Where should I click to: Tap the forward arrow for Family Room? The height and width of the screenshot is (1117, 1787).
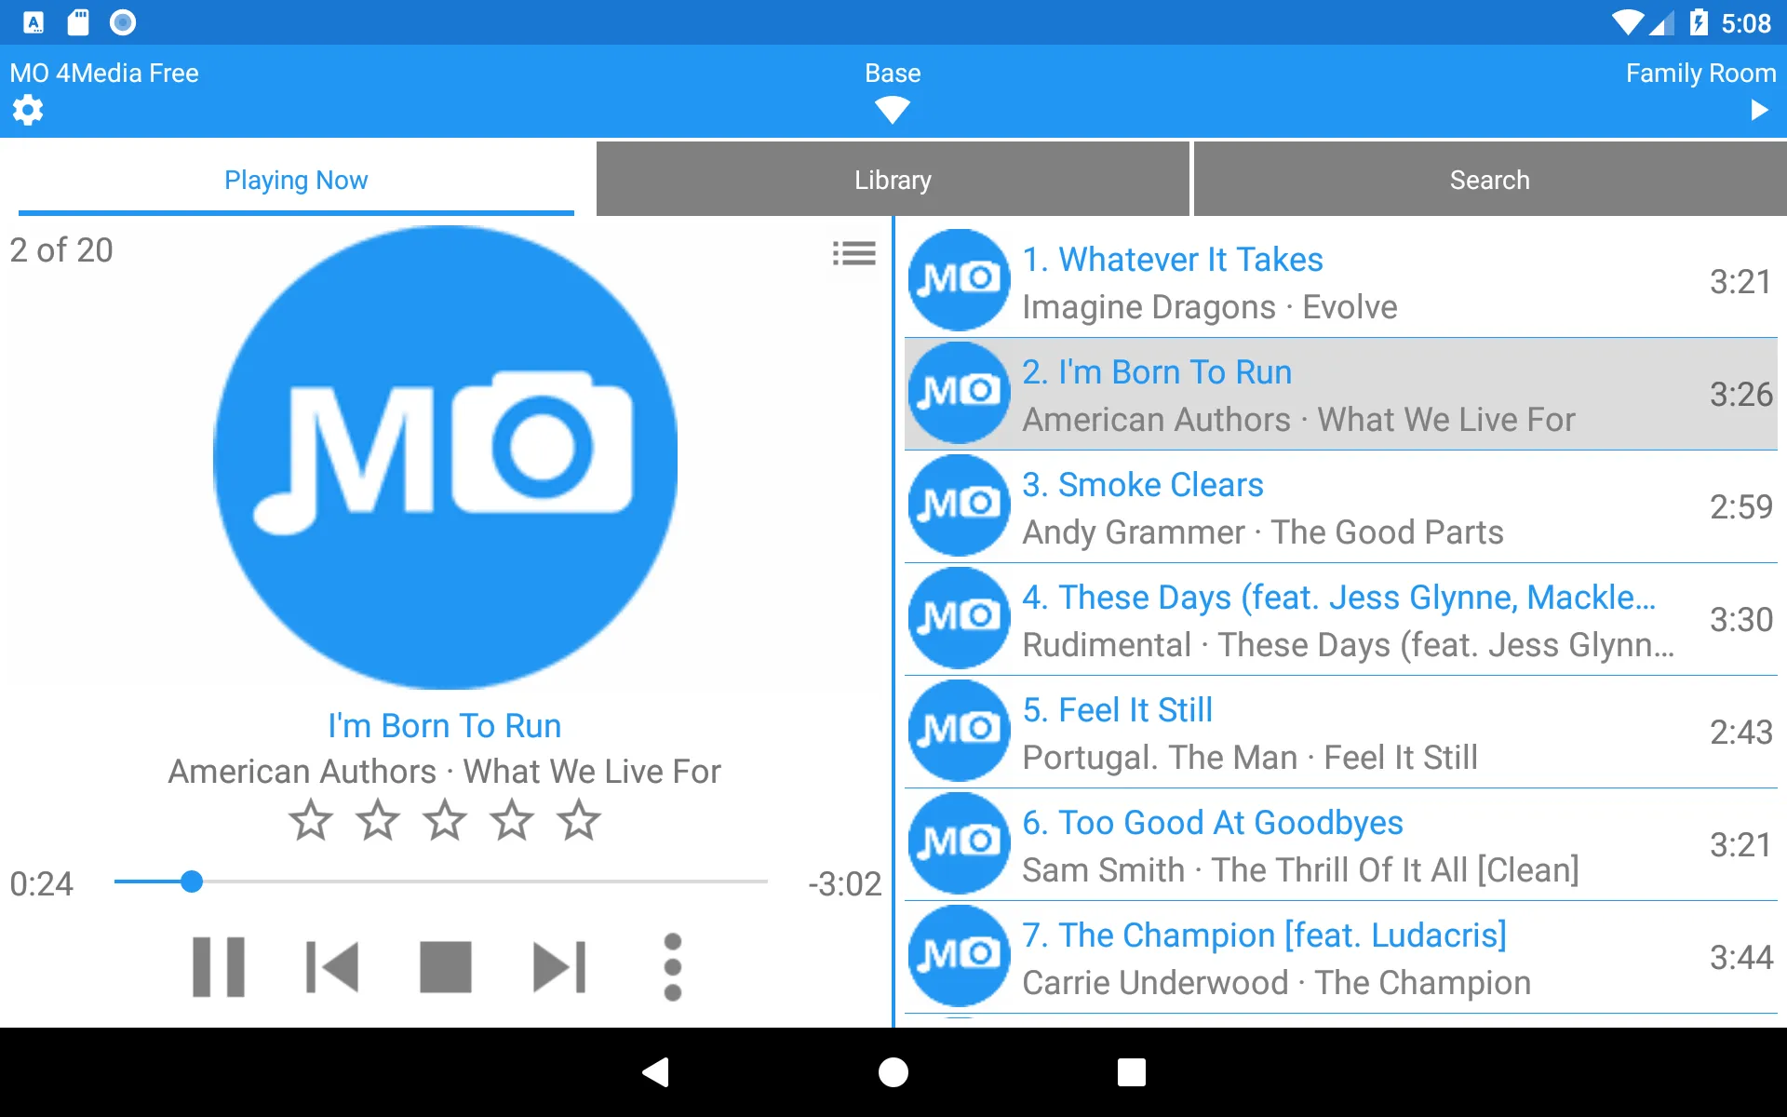pyautogui.click(x=1760, y=112)
